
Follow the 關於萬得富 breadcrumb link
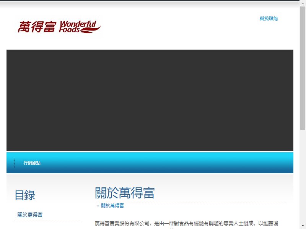pyautogui.click(x=112, y=206)
